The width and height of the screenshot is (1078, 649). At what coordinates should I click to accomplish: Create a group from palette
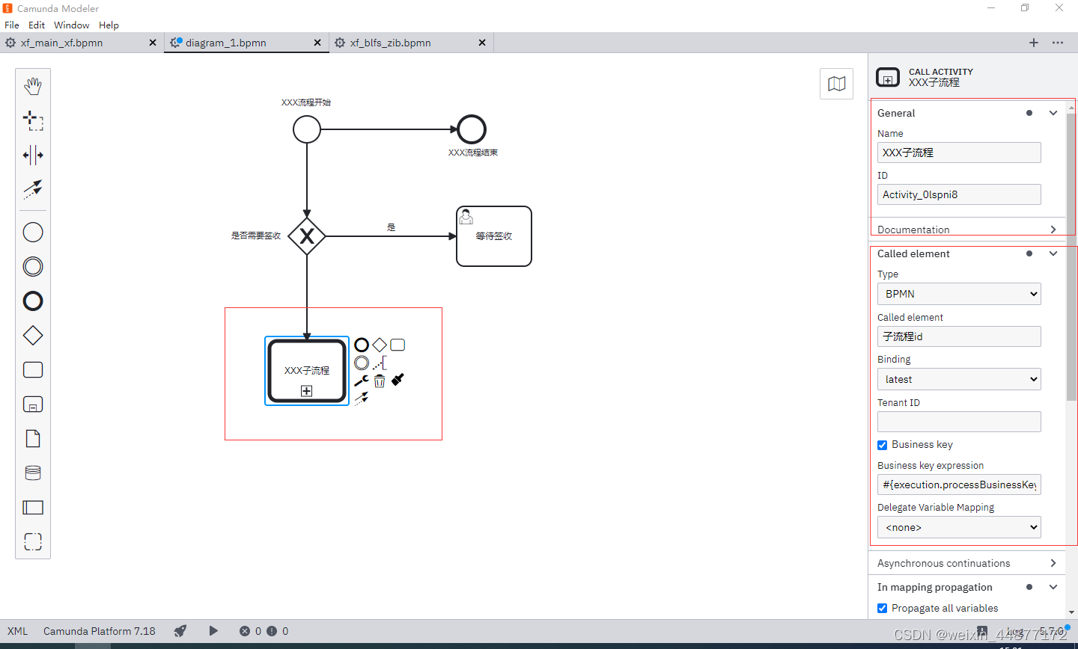tap(33, 542)
